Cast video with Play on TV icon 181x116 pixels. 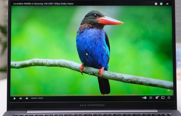163,98
